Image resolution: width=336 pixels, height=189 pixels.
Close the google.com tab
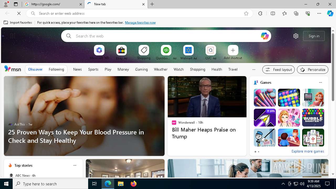pos(81,4)
